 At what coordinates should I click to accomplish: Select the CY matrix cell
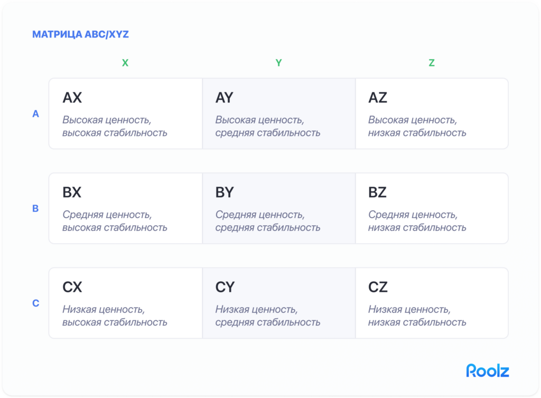[x=279, y=303]
